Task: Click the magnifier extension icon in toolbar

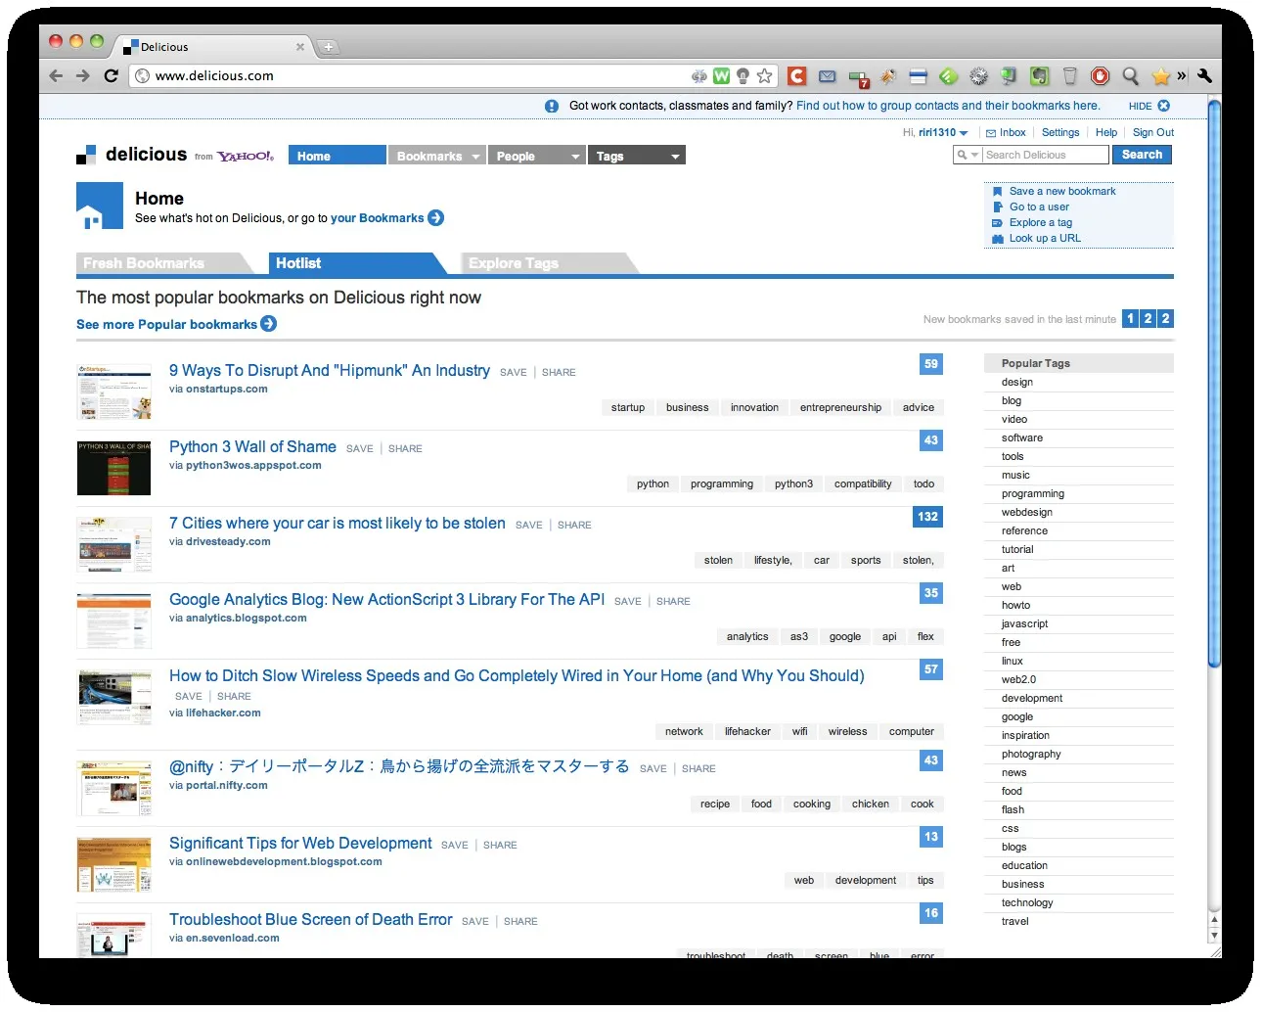Action: coord(1130,75)
